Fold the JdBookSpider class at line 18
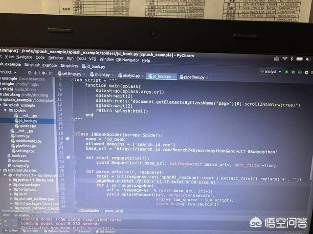The width and height of the screenshot is (313, 234). [73, 134]
